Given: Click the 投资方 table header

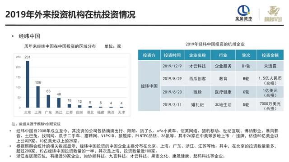Looking at the screenshot, I should point(149,55).
